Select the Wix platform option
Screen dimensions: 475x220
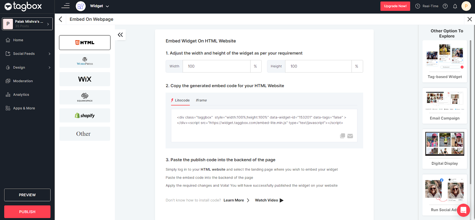click(85, 79)
